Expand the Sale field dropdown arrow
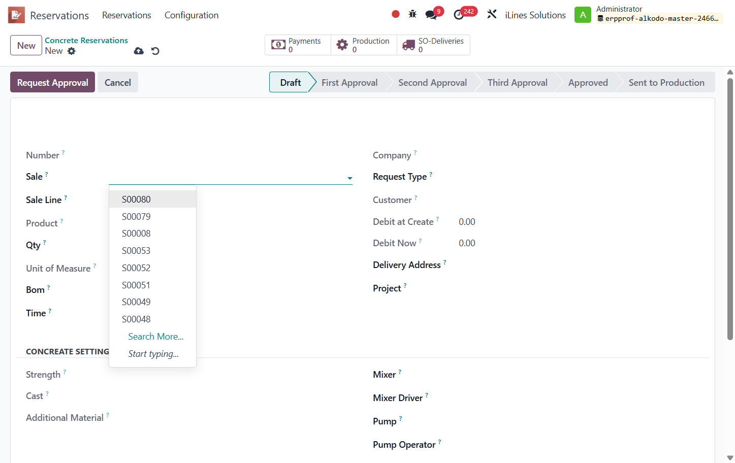Viewport: 735px width, 463px height. (x=349, y=178)
